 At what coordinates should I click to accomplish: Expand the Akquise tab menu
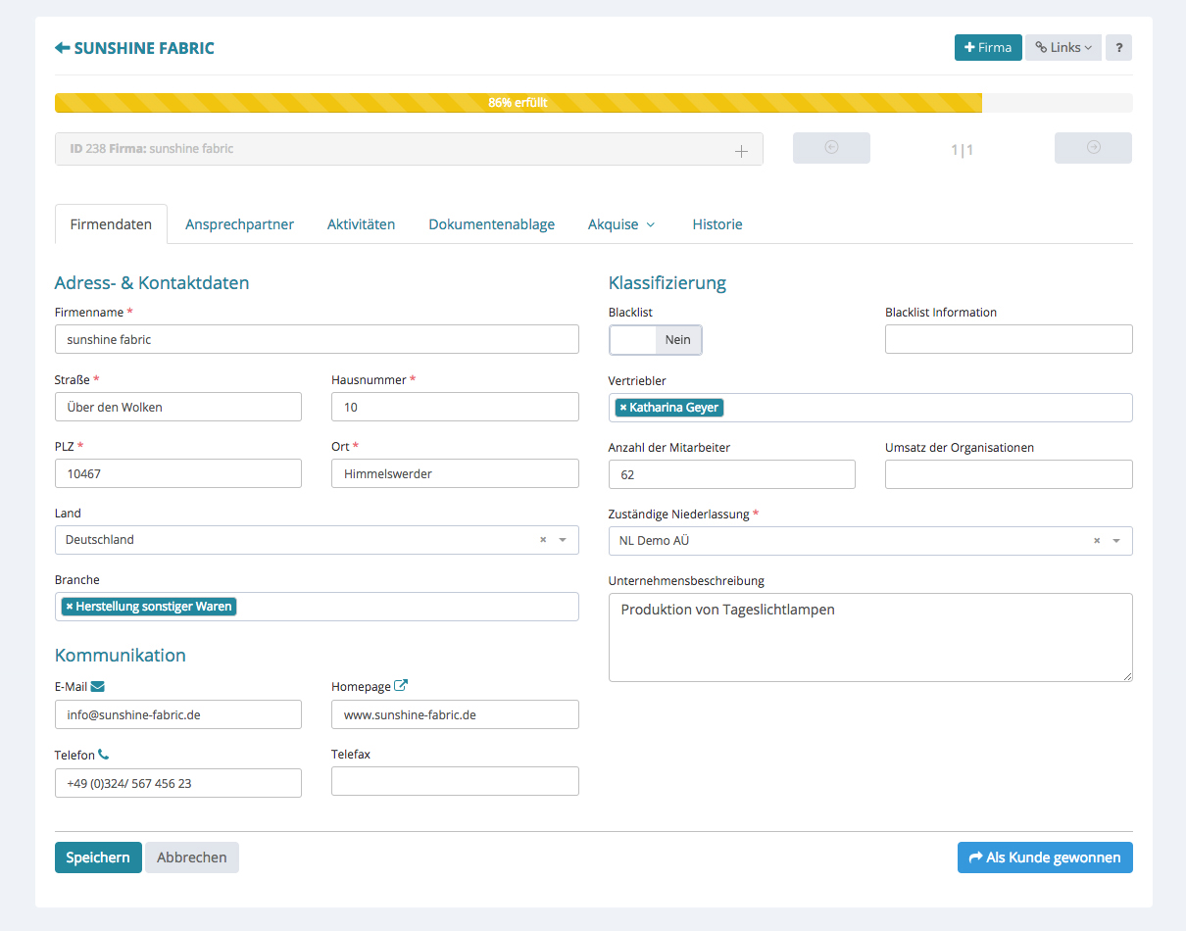[x=620, y=224]
